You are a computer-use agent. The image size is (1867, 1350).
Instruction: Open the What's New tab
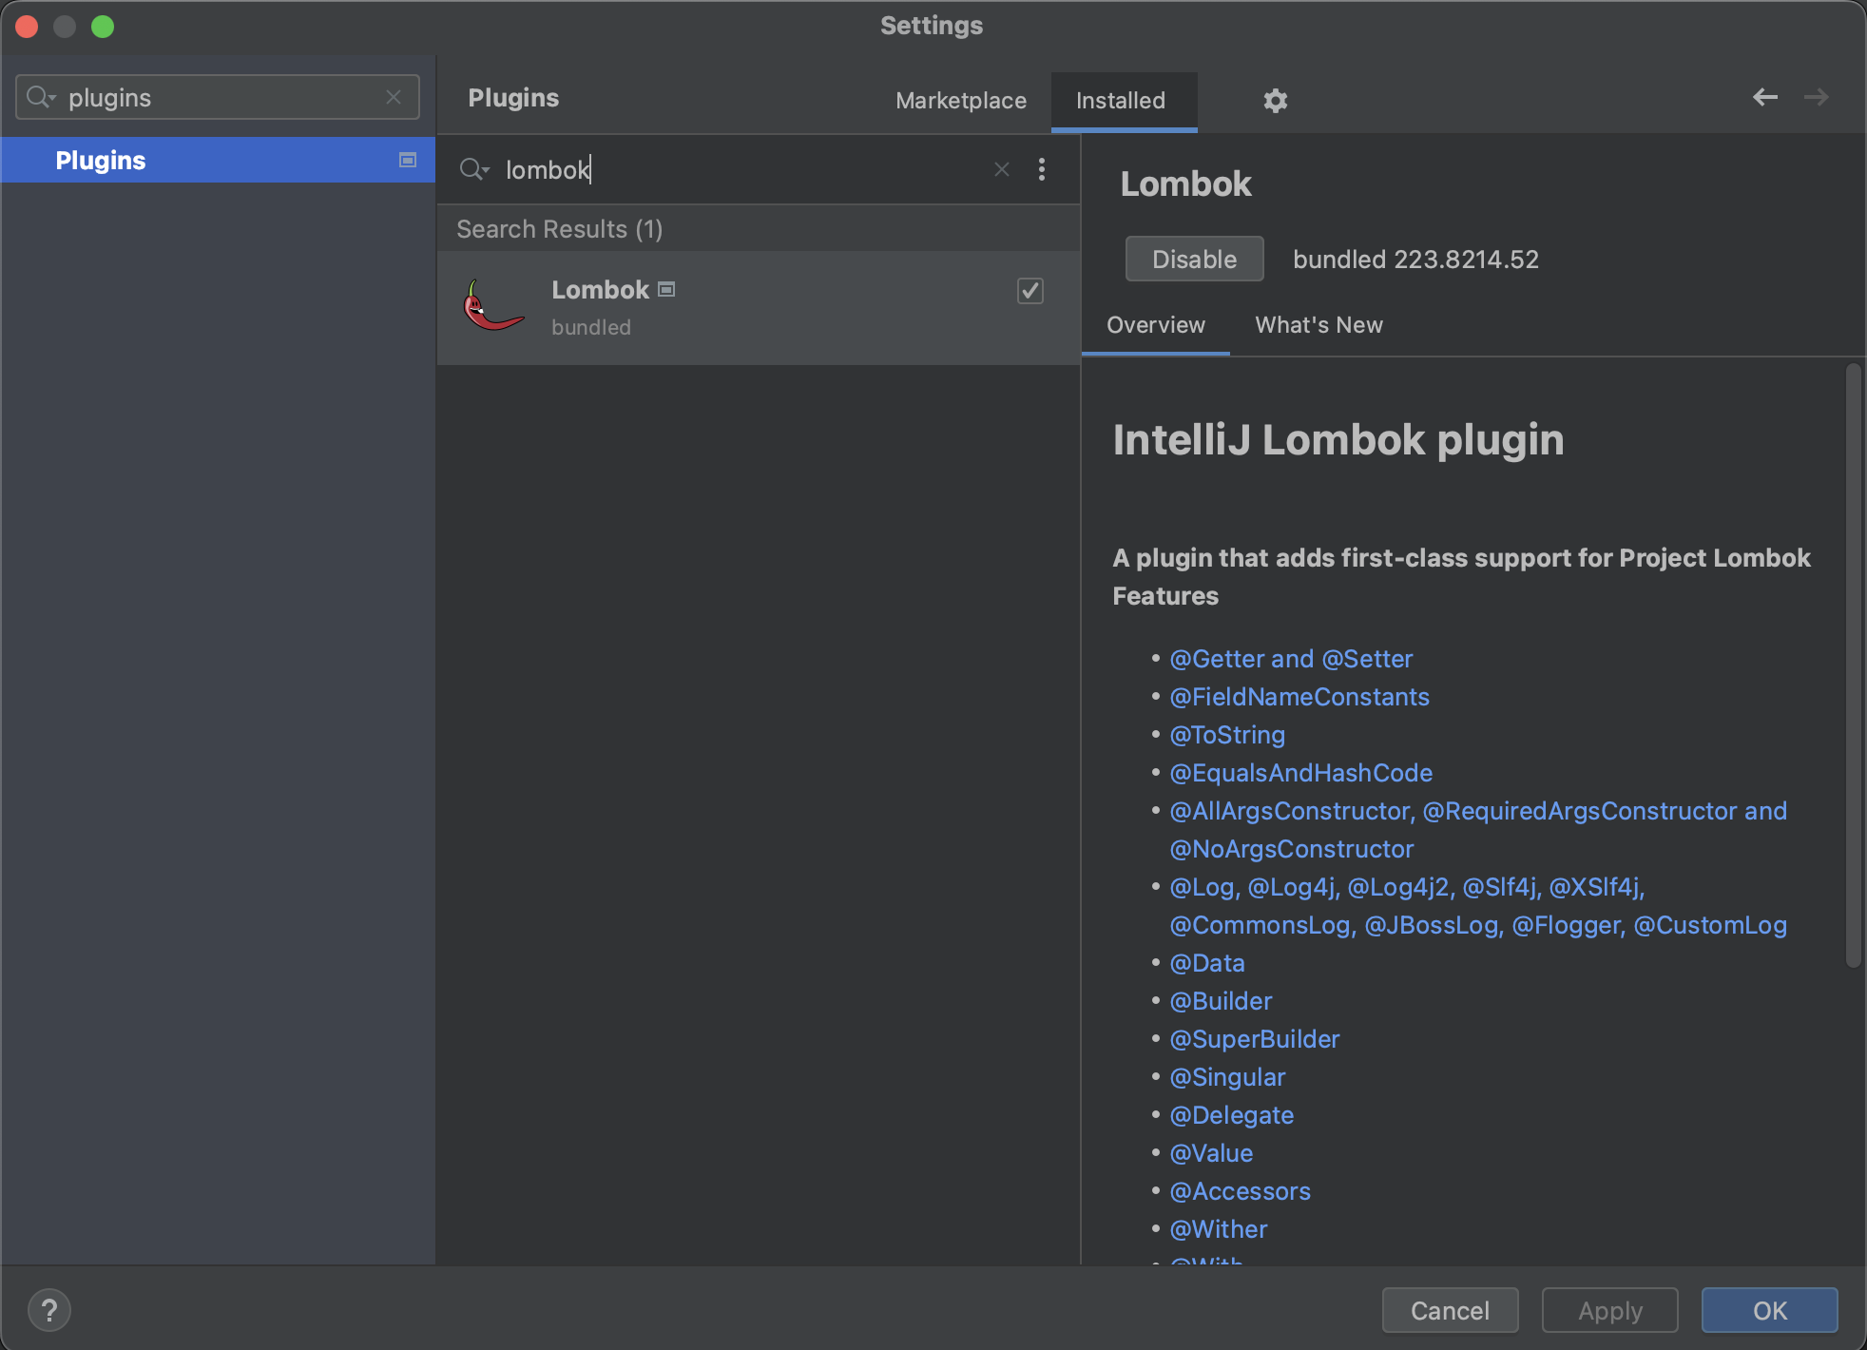click(x=1318, y=325)
